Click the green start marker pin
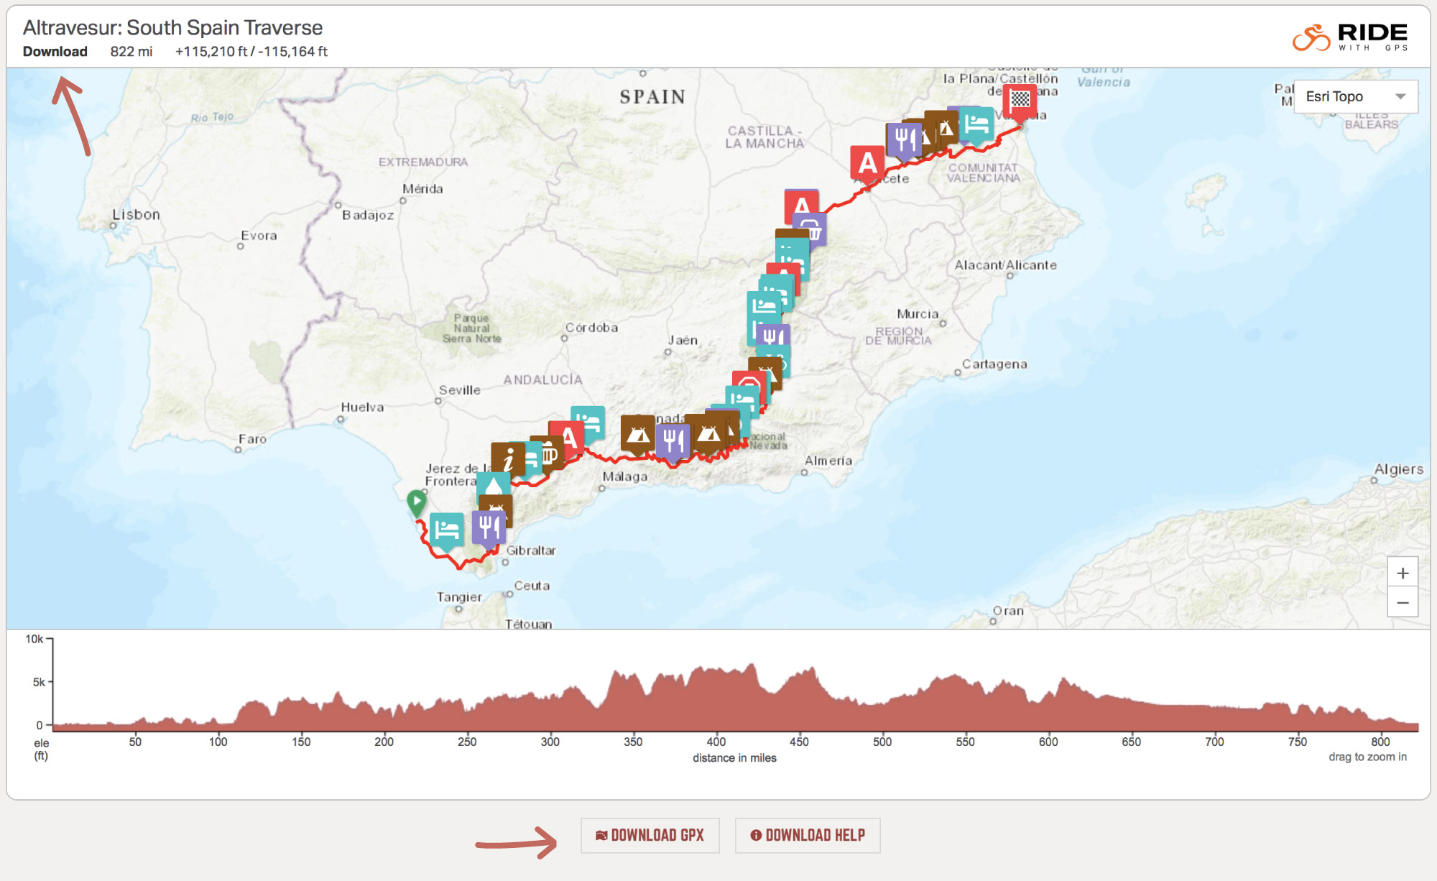This screenshot has width=1437, height=881. (416, 502)
